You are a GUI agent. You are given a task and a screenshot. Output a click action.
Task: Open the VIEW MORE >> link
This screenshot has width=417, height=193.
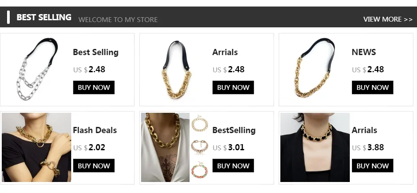coord(388,19)
